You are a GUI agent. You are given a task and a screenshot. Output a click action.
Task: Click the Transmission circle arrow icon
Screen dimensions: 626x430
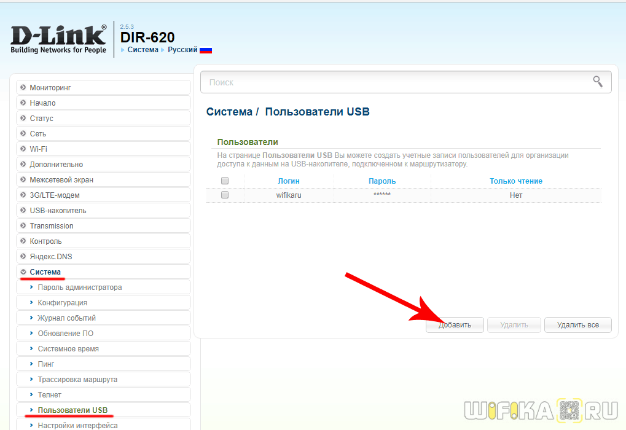pyautogui.click(x=23, y=225)
